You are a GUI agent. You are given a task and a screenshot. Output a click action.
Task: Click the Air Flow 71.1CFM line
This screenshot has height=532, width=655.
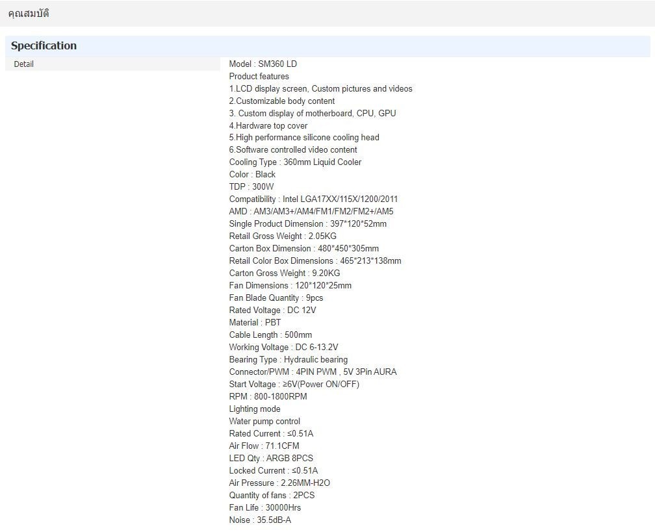tap(264, 446)
